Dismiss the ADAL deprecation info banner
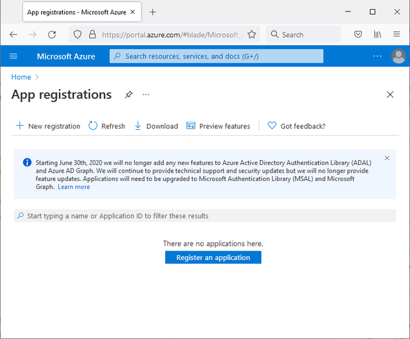This screenshot has width=410, height=339. [x=387, y=158]
